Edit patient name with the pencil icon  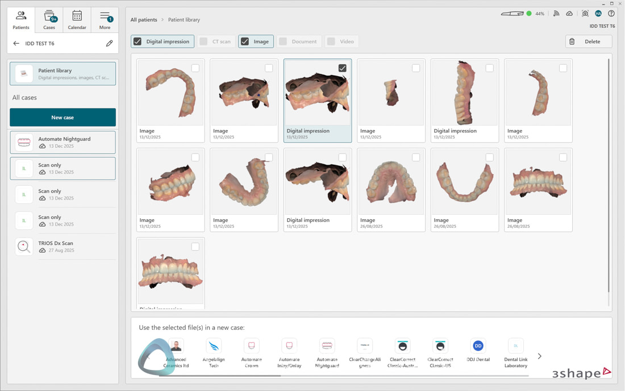[x=109, y=43]
